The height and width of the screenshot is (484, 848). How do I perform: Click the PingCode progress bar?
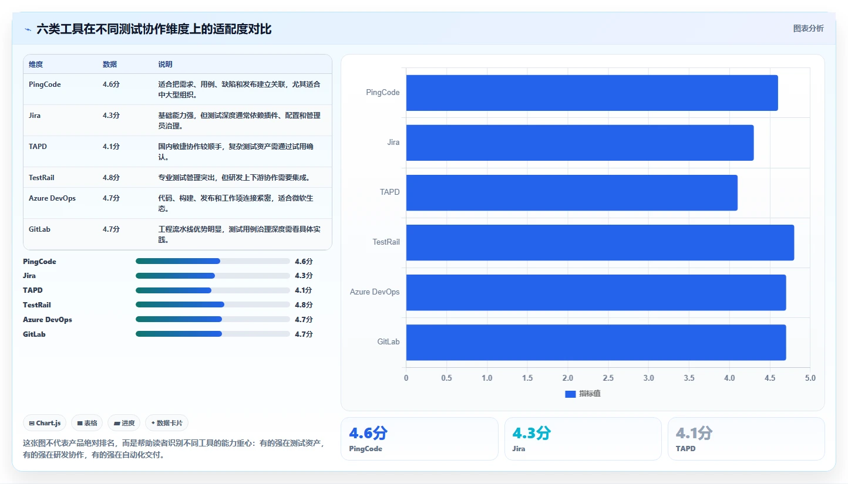click(213, 261)
